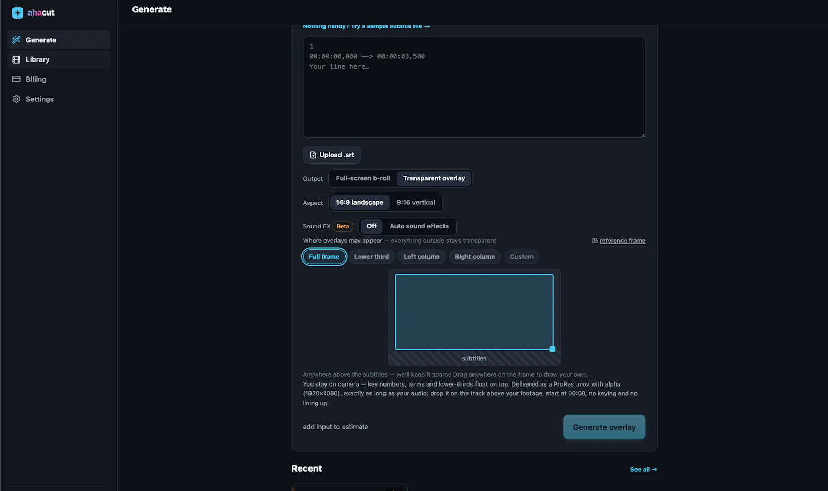Select Full-screen b-roll output
This screenshot has height=491, width=828.
point(363,178)
